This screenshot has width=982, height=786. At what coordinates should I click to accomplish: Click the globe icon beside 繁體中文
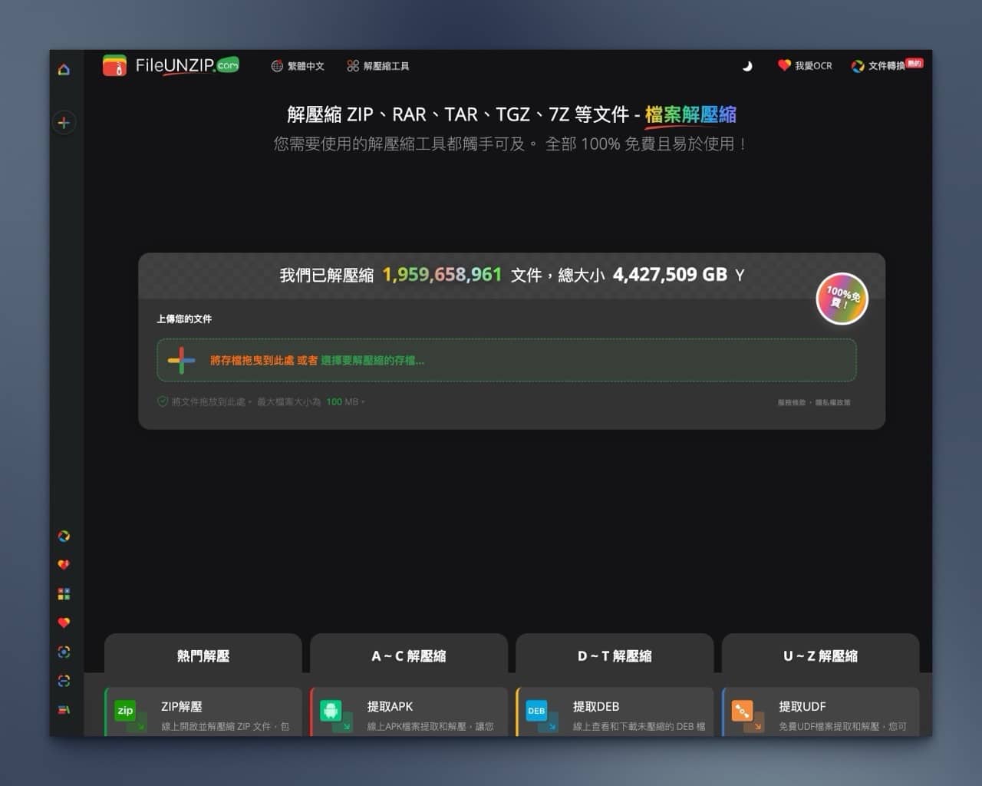tap(277, 66)
